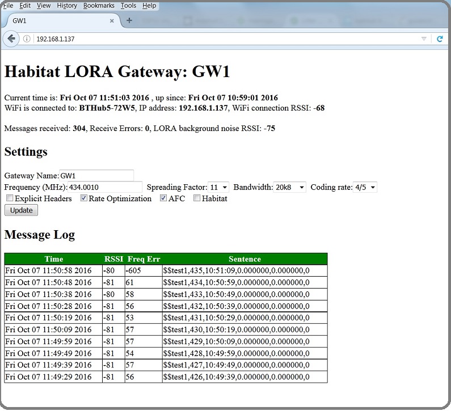Click the reload page icon

(x=439, y=39)
